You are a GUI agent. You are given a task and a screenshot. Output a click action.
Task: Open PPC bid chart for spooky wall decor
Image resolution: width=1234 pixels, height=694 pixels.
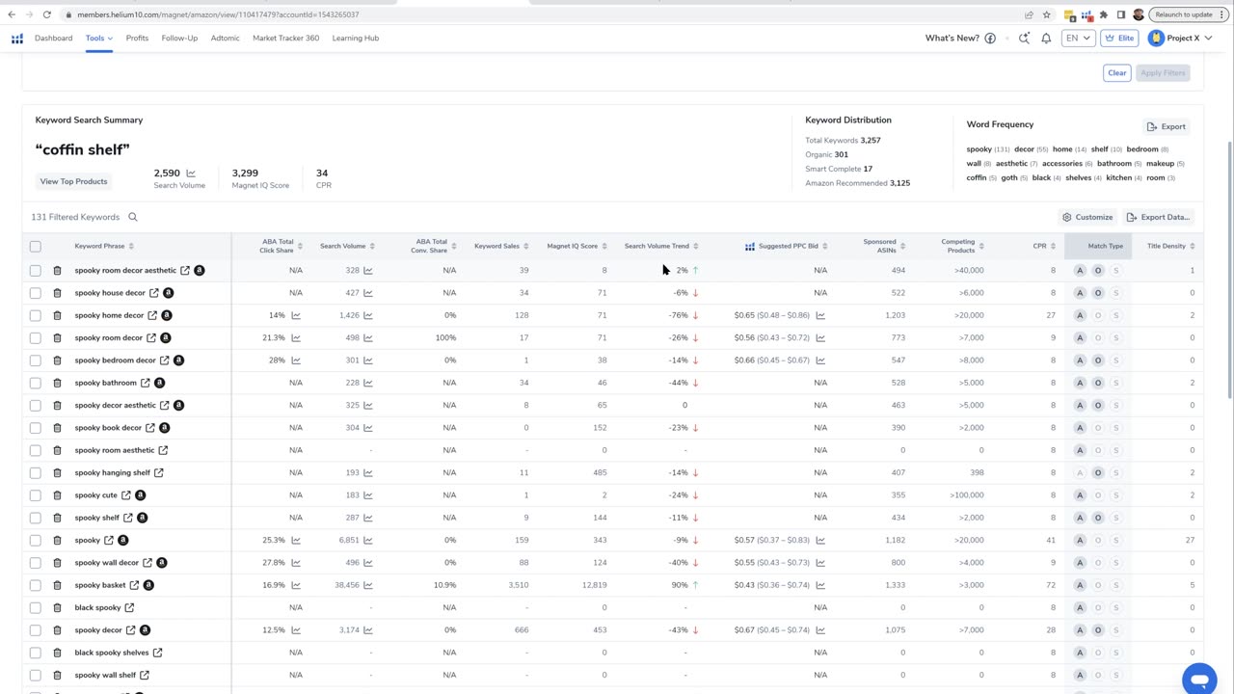pyautogui.click(x=820, y=563)
